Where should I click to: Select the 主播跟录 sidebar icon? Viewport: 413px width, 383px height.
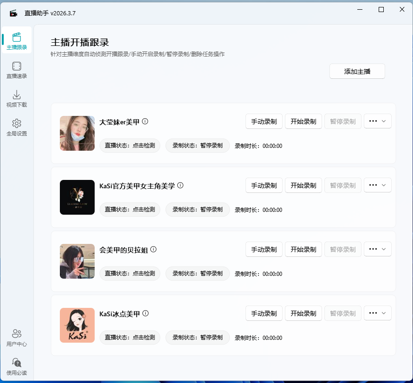[x=17, y=40]
